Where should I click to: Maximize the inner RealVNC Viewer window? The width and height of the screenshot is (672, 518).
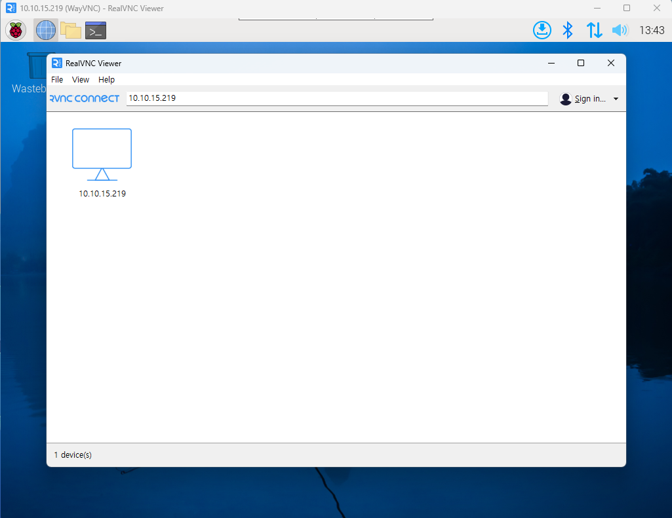(581, 64)
